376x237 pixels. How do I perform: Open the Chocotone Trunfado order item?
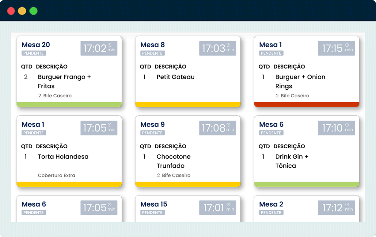[173, 161]
